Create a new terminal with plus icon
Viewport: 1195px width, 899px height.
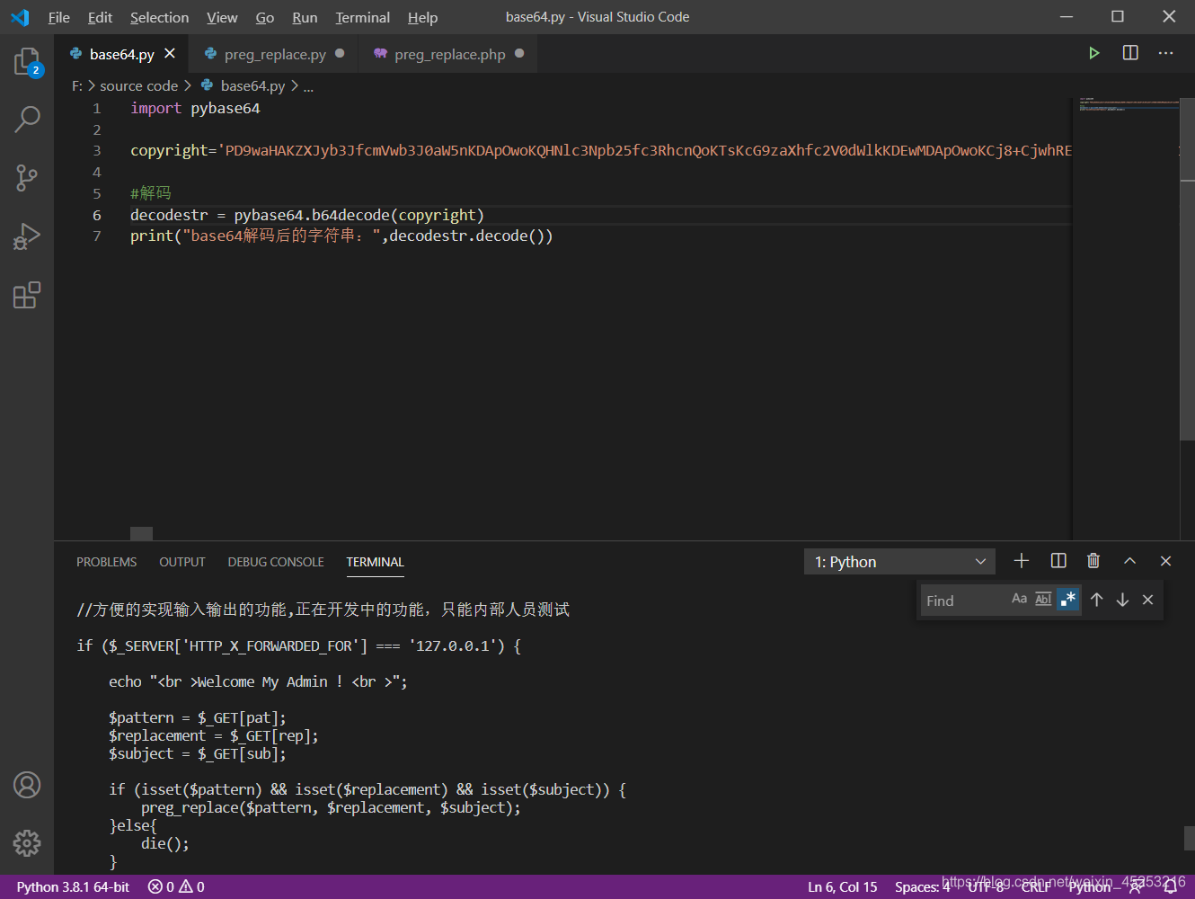1022,561
